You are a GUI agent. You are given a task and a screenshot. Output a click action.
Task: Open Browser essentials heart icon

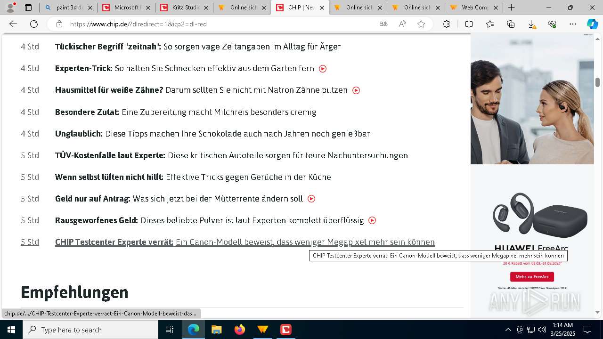pos(552,24)
